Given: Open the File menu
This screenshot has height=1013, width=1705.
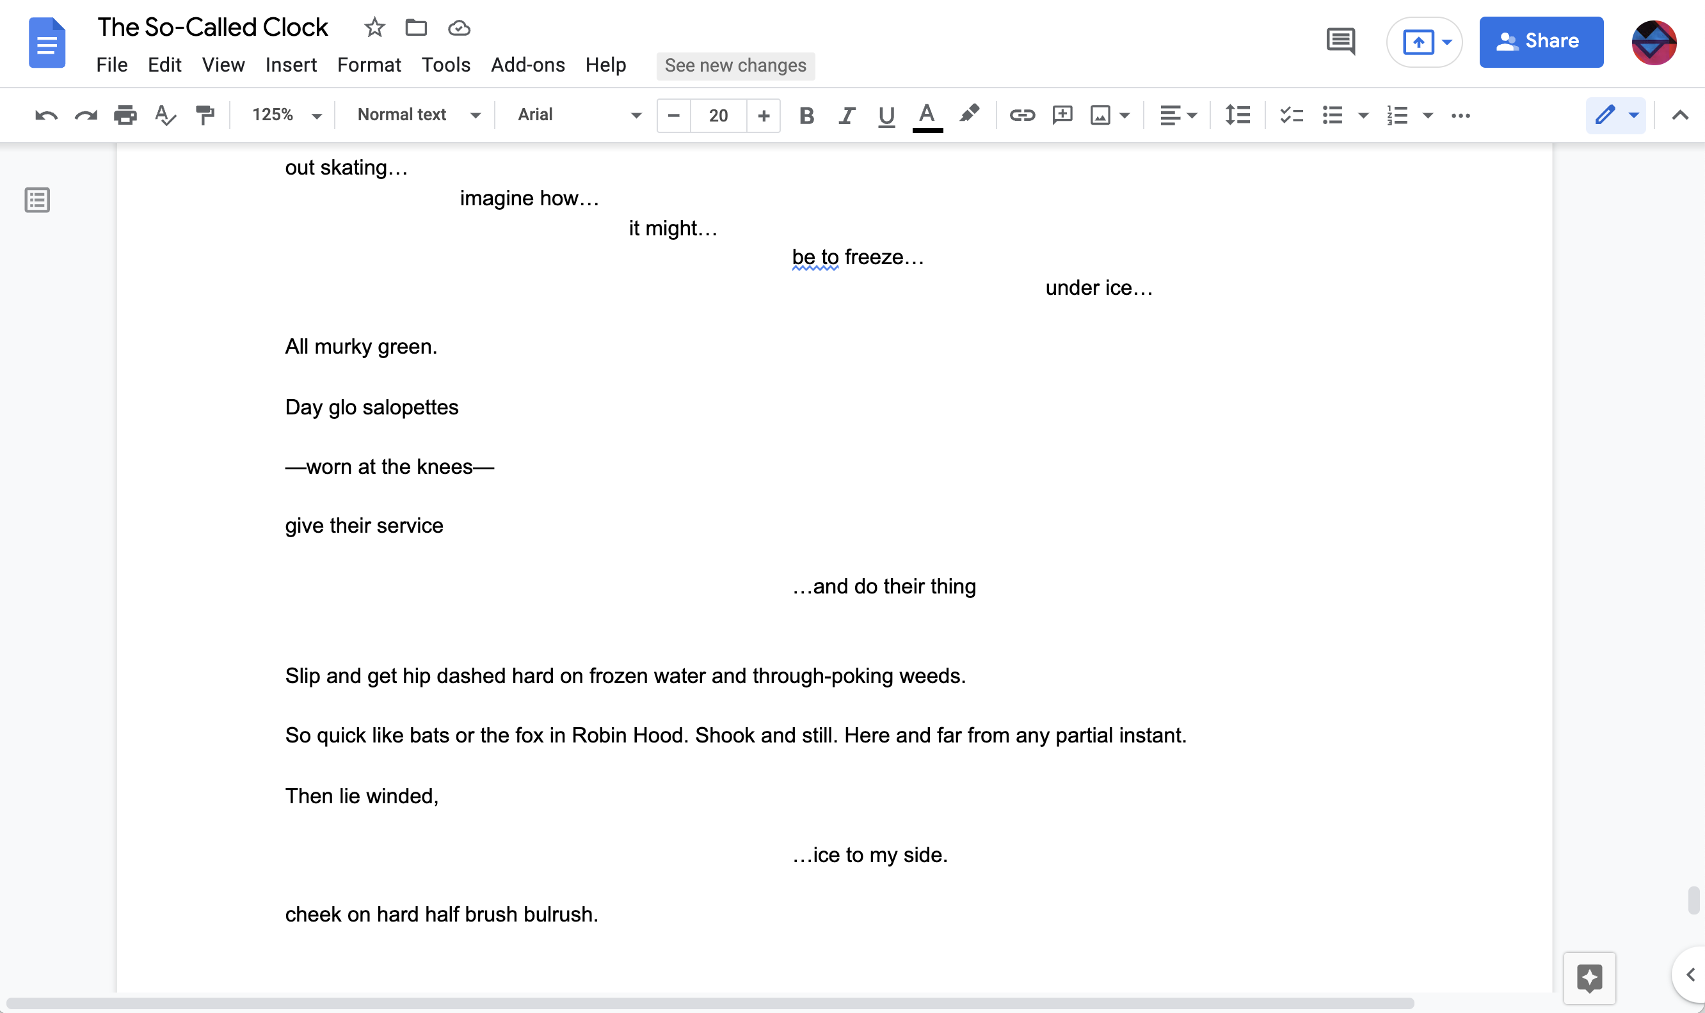Looking at the screenshot, I should tap(111, 65).
